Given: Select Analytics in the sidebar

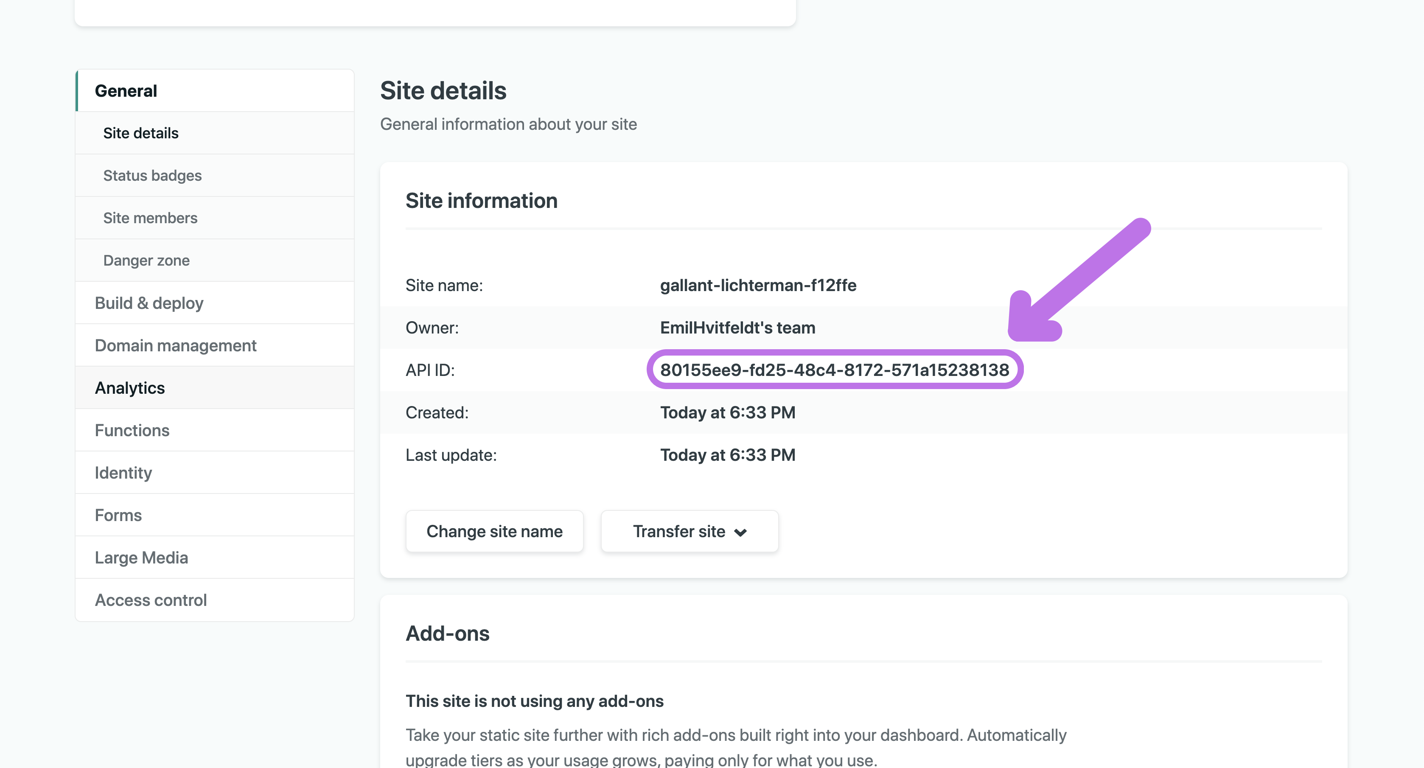Looking at the screenshot, I should [214, 388].
